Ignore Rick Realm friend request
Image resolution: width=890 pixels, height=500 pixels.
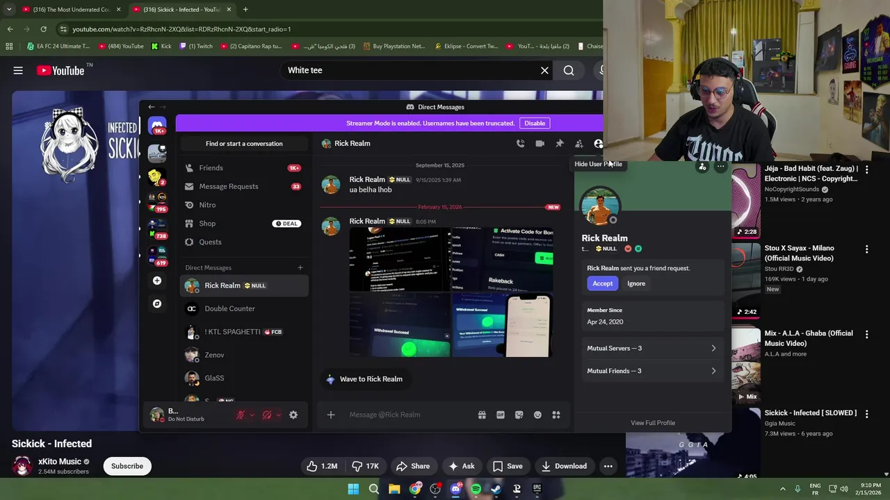tap(636, 283)
